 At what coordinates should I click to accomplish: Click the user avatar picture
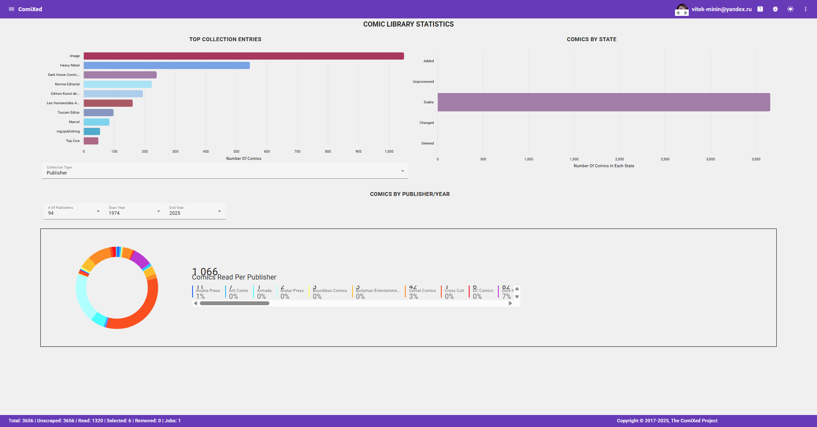(681, 9)
